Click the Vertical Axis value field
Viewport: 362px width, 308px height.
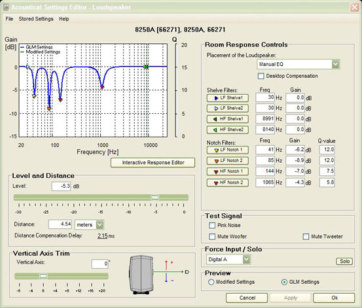tap(100, 264)
